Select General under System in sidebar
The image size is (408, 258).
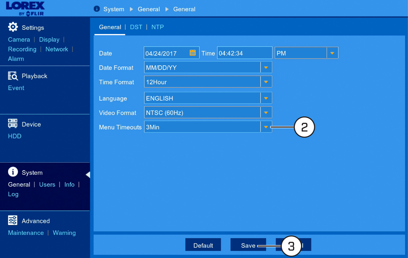click(19, 184)
